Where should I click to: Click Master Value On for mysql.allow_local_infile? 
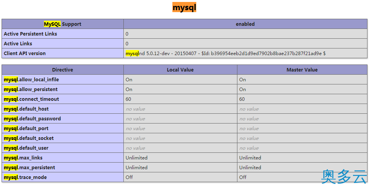pyautogui.click(x=243, y=80)
